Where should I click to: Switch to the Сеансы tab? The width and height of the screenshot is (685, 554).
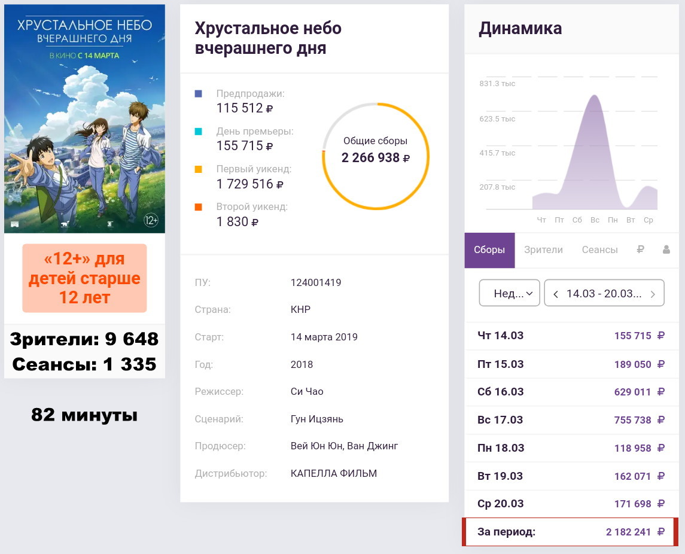(599, 250)
